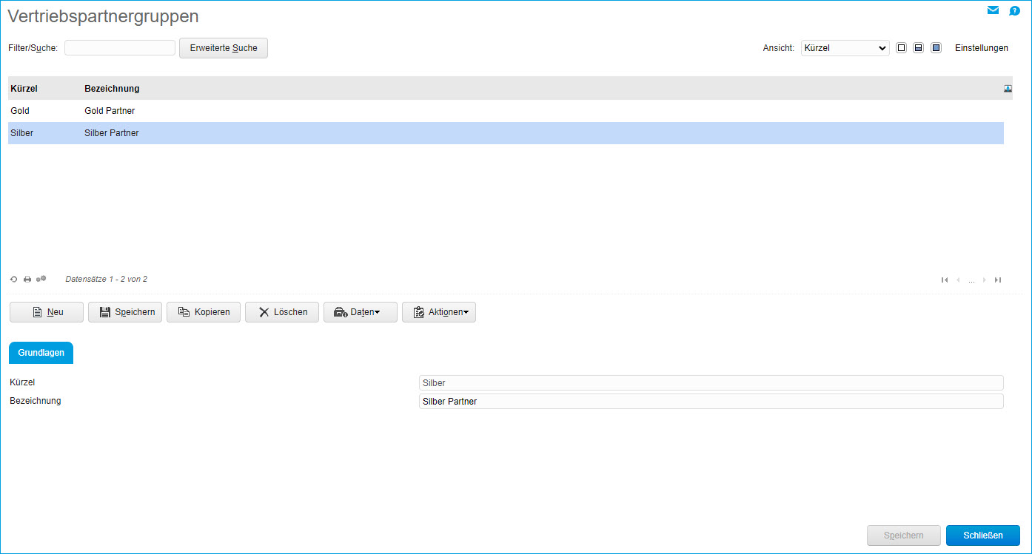
Task: Select the Grundlagen tab
Action: pos(41,353)
